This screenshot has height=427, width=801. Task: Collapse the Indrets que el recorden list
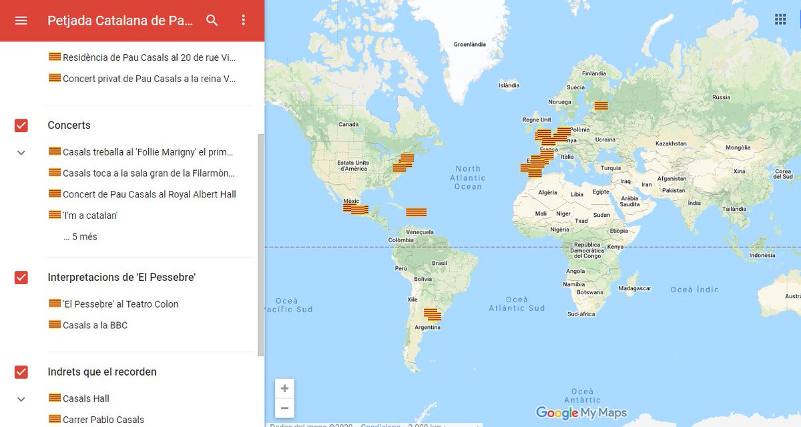click(x=20, y=398)
